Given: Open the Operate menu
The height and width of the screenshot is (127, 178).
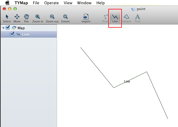Looking at the screenshot, I should [x=52, y=3].
